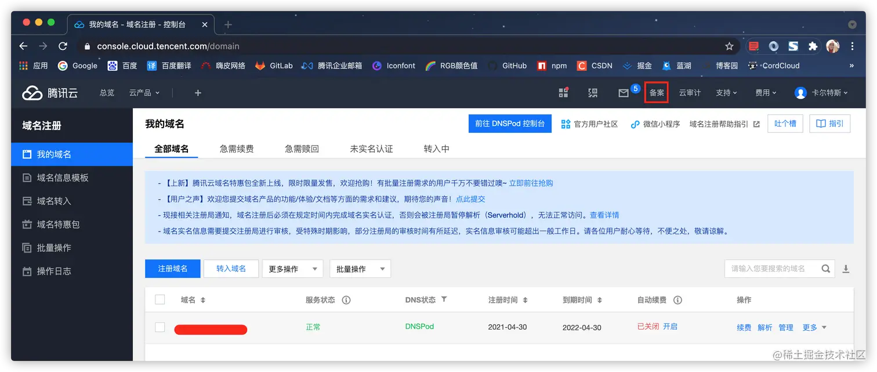
Task: Switch to 急需赎回 tab
Action: tap(302, 149)
